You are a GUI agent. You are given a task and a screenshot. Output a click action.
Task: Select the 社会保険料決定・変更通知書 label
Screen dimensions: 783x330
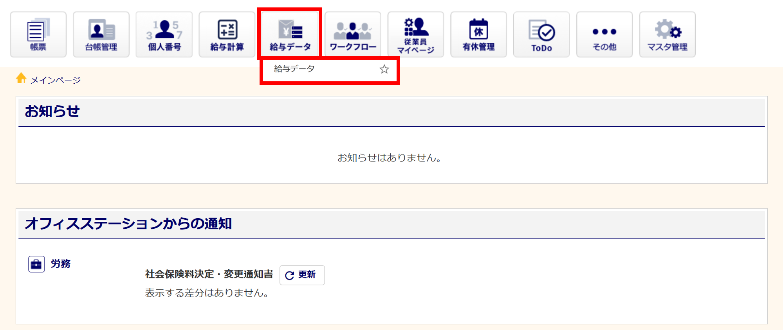(209, 274)
